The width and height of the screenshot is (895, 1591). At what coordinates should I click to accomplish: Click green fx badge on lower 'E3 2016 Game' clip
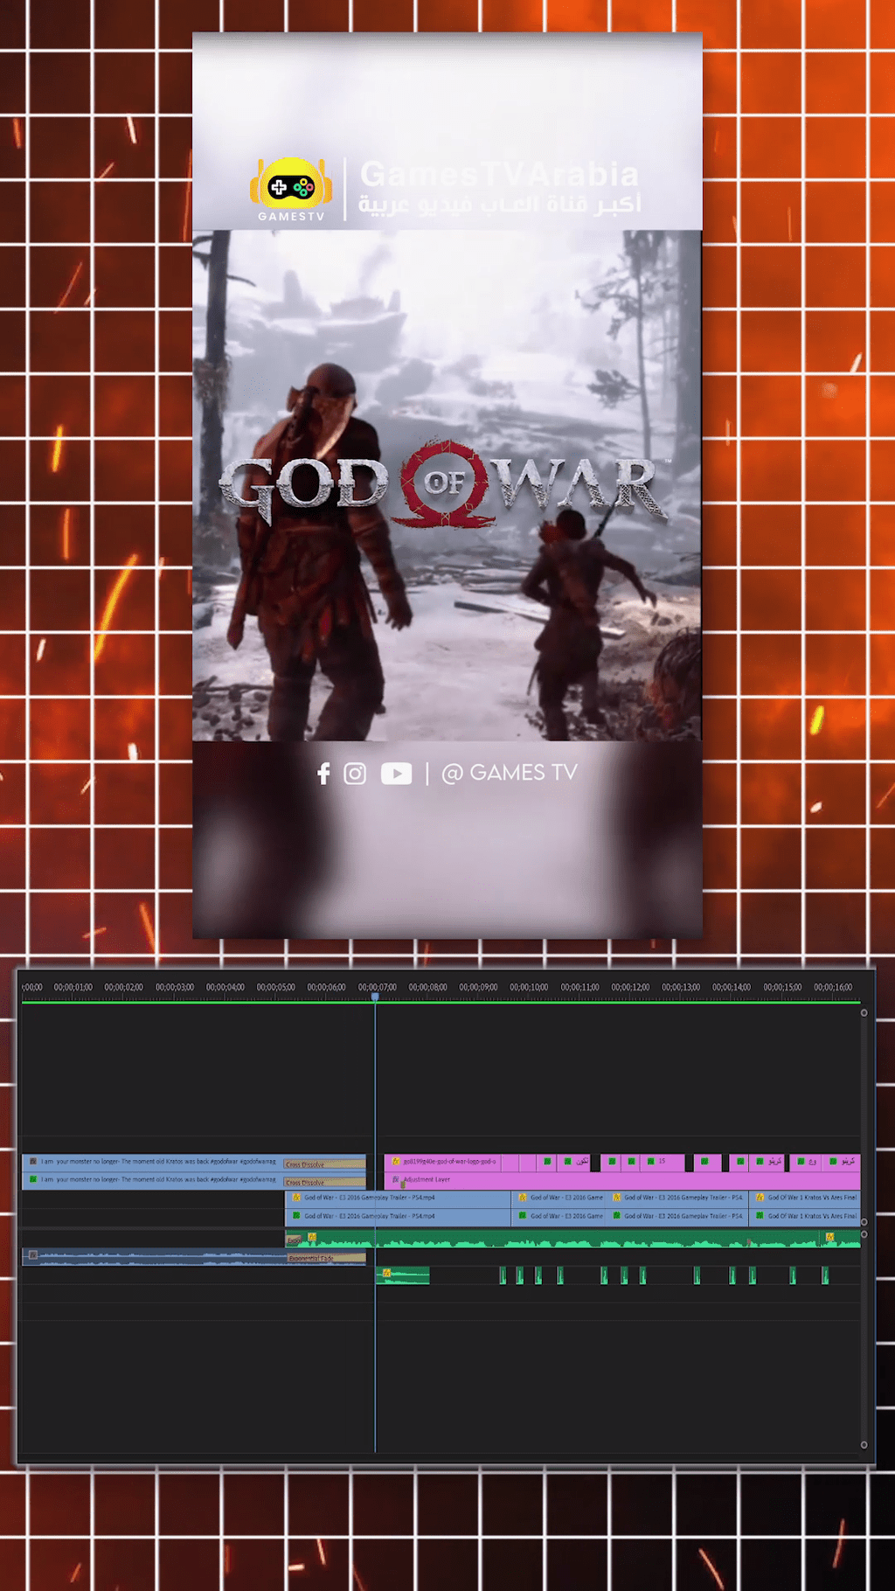point(523,1216)
